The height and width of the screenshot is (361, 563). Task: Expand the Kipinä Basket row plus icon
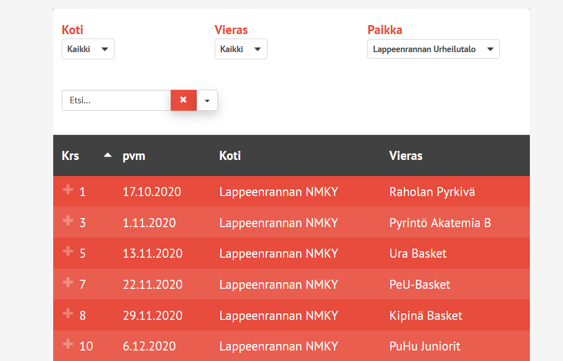[x=68, y=313]
